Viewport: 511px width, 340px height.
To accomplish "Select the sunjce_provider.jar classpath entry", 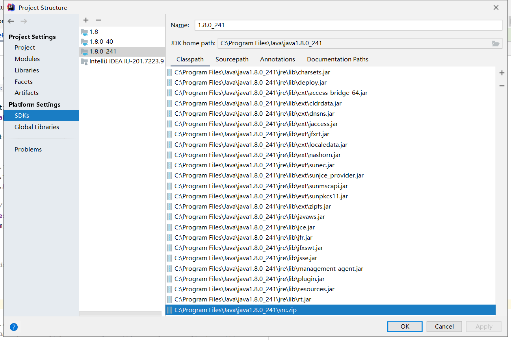I will click(x=331, y=176).
